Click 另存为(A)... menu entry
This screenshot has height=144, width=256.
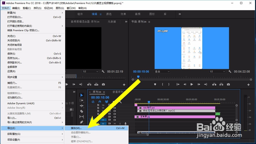33,58
